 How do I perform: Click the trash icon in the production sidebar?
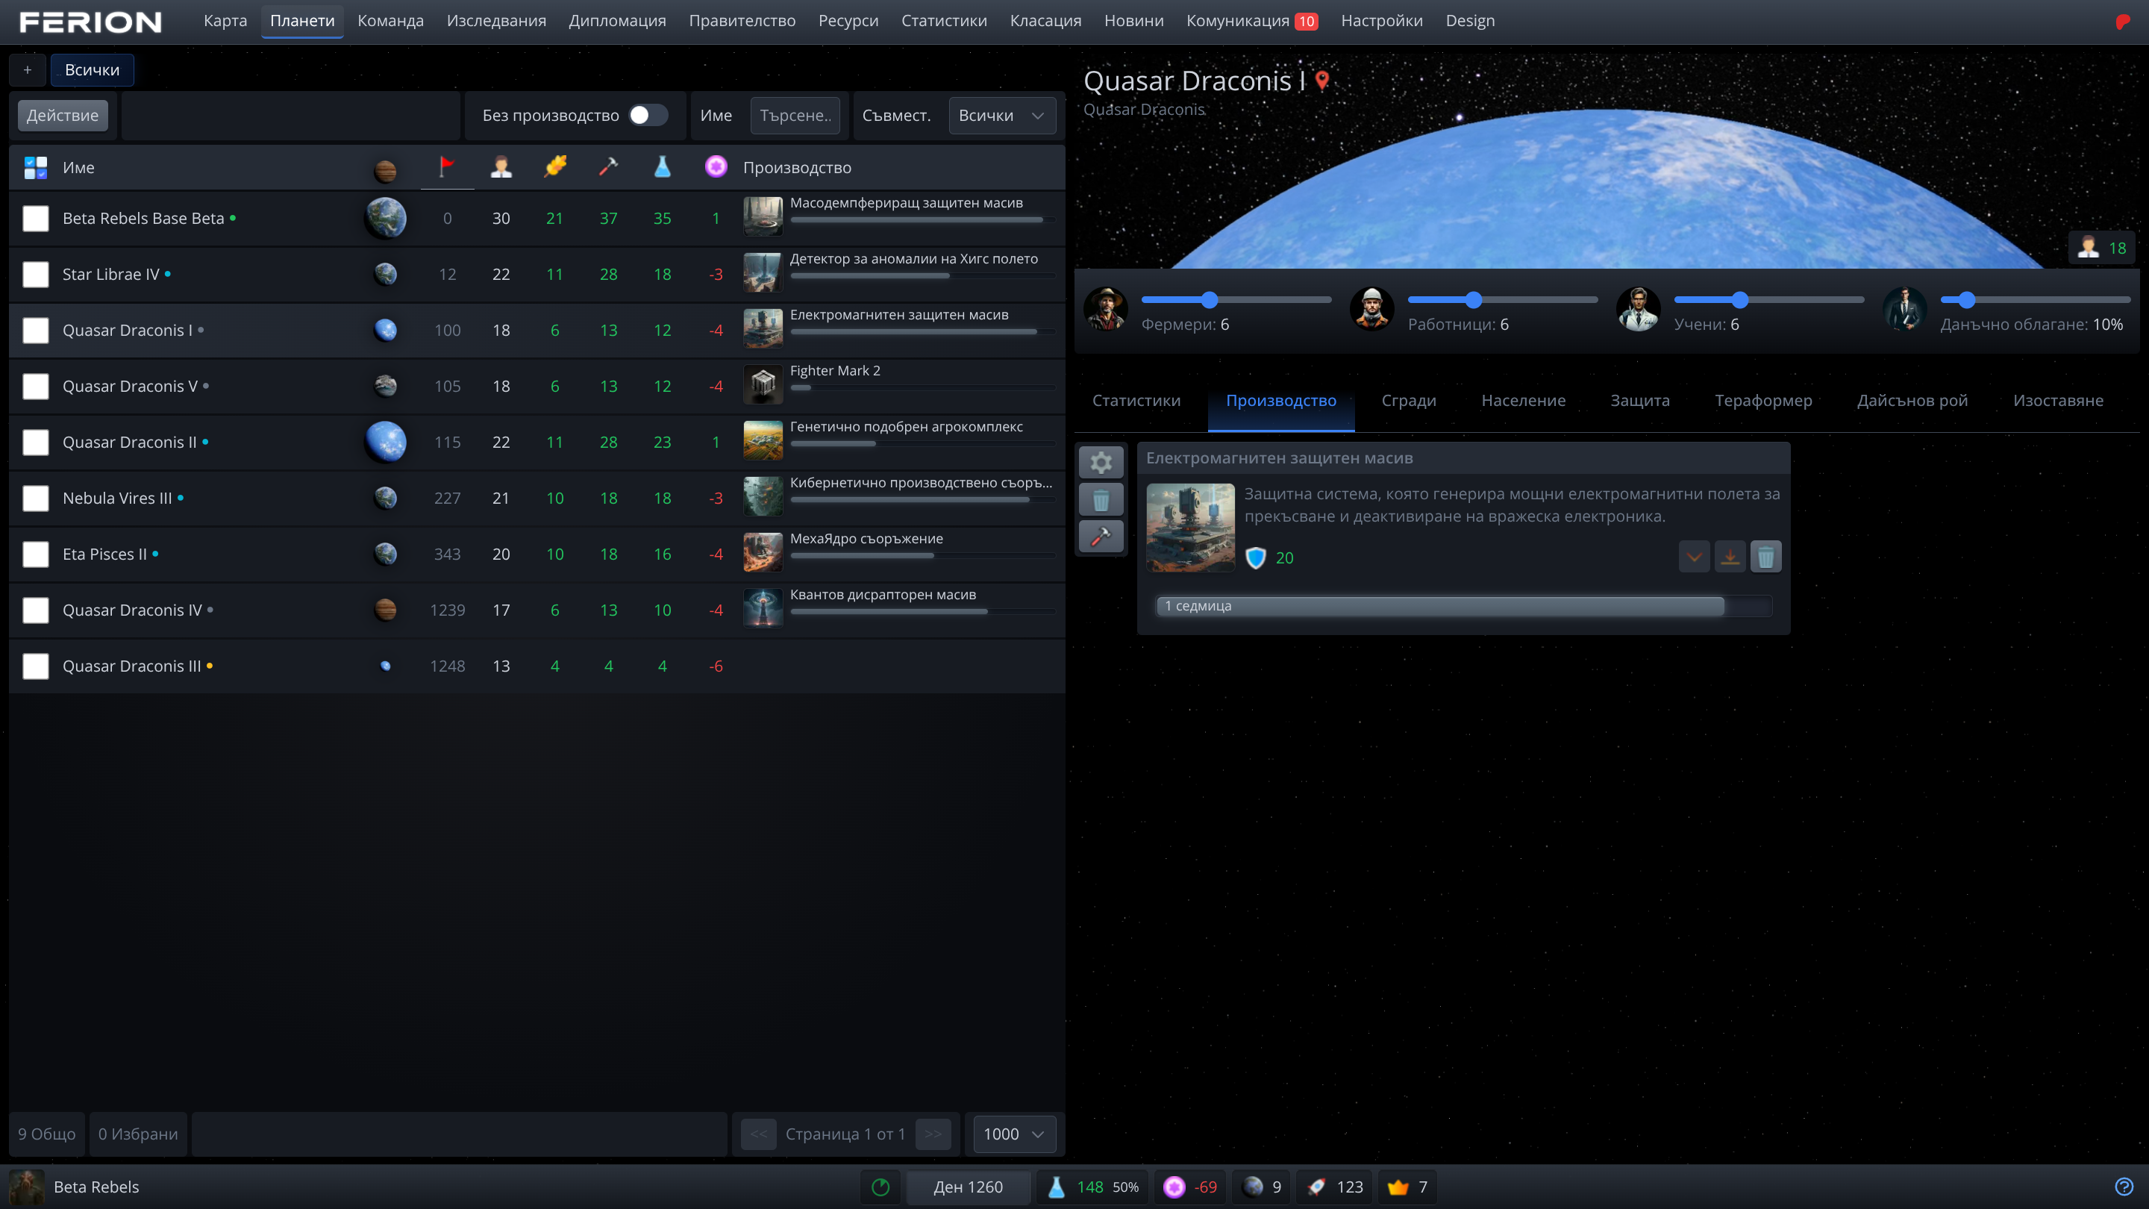(x=1101, y=499)
